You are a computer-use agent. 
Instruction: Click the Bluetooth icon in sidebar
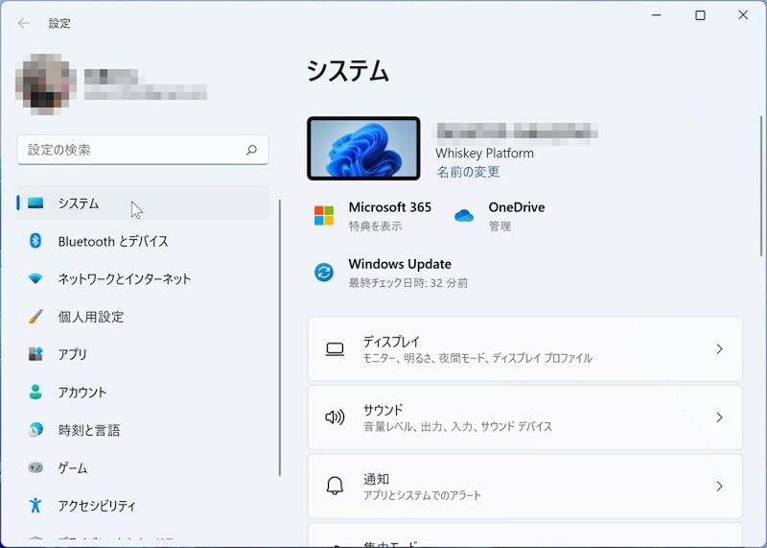35,241
